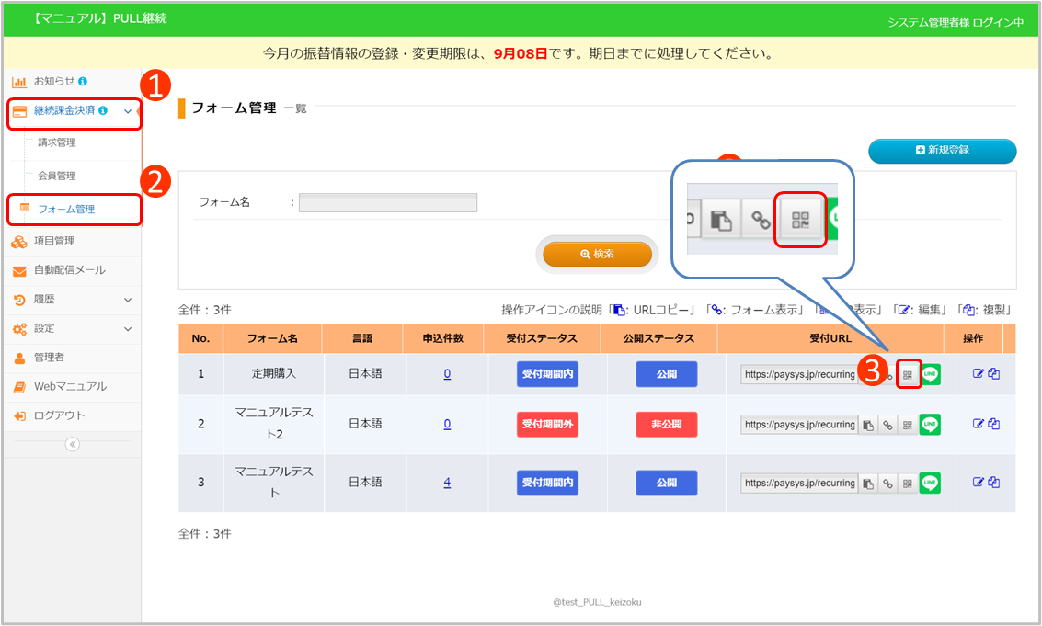
Task: Click LINE icon for 定期購入 row
Action: tap(931, 375)
